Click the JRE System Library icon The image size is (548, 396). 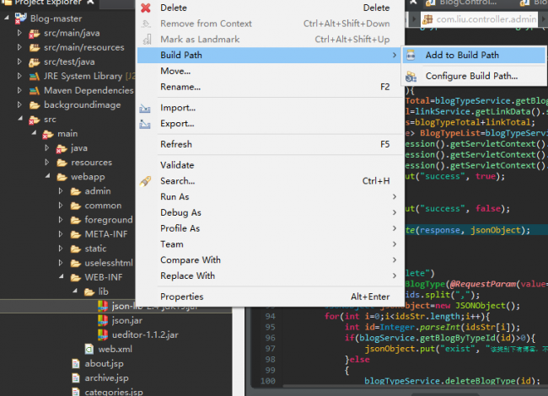coord(35,76)
